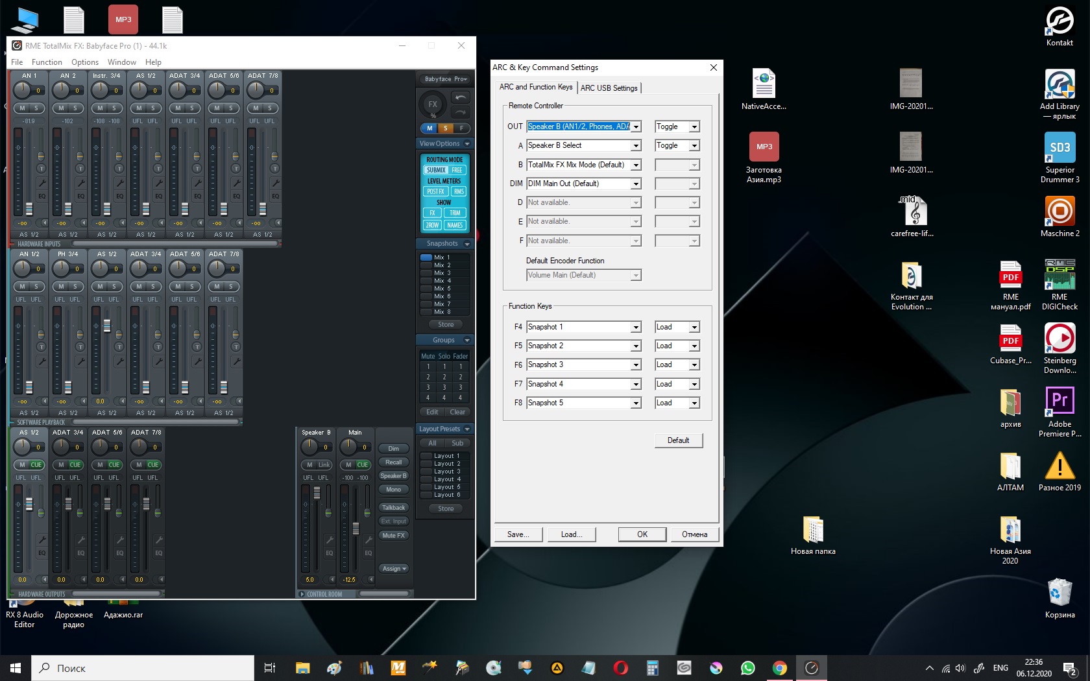The width and height of the screenshot is (1090, 681).
Task: Open the Options menu in TotalMix
Action: coord(85,62)
